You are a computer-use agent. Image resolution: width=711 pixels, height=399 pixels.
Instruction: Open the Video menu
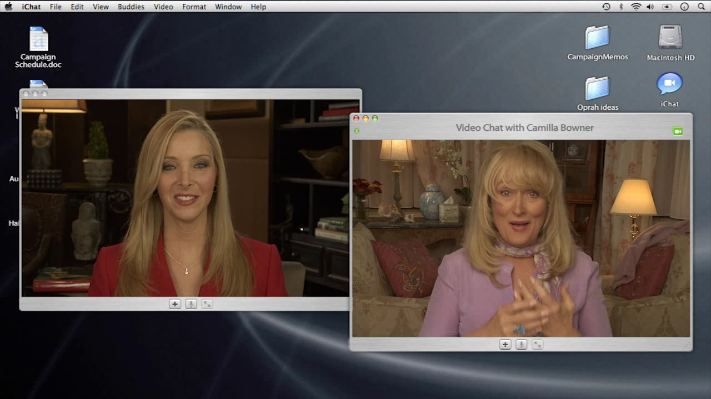(x=163, y=7)
